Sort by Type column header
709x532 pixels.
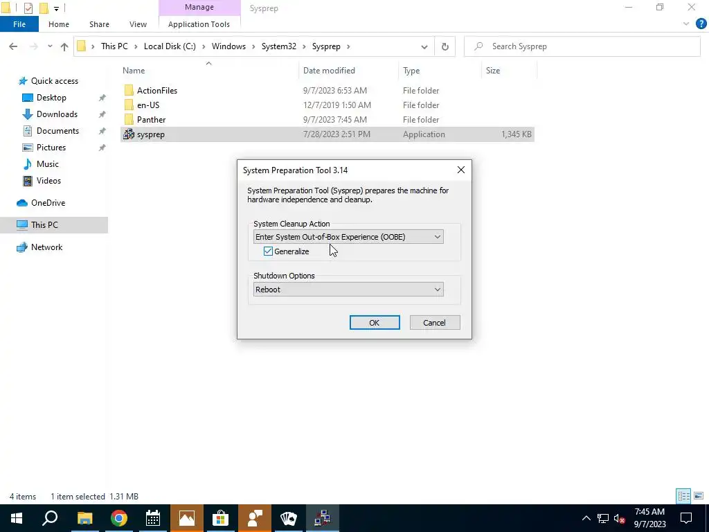tap(411, 71)
